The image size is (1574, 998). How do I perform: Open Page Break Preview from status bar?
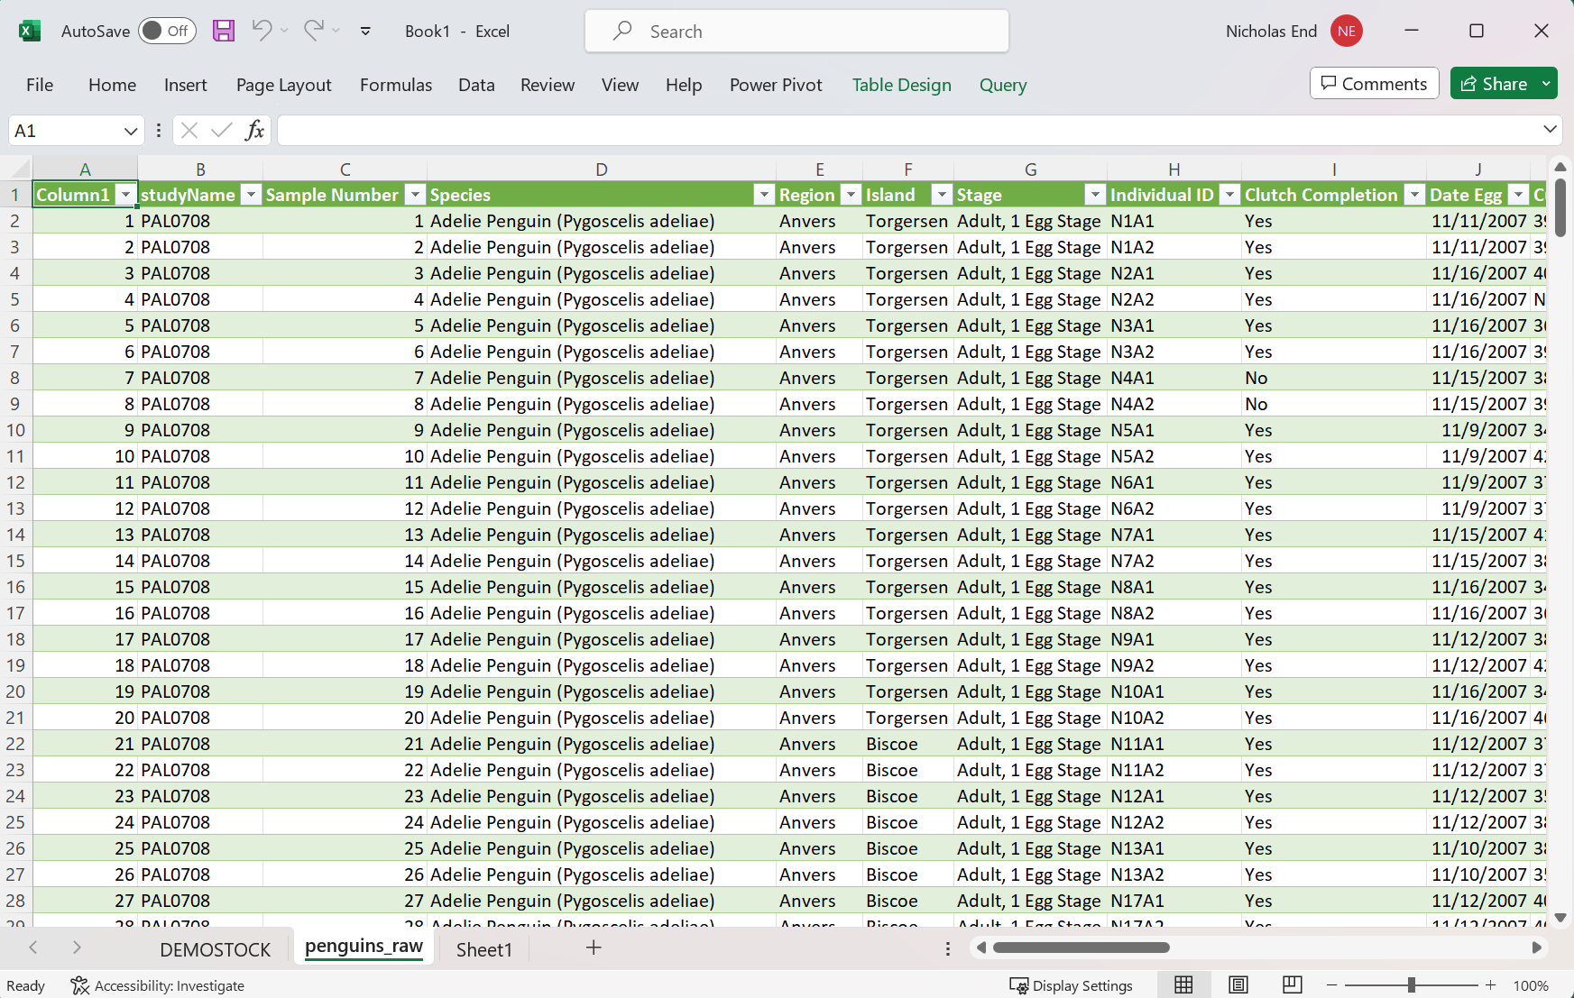(1292, 984)
